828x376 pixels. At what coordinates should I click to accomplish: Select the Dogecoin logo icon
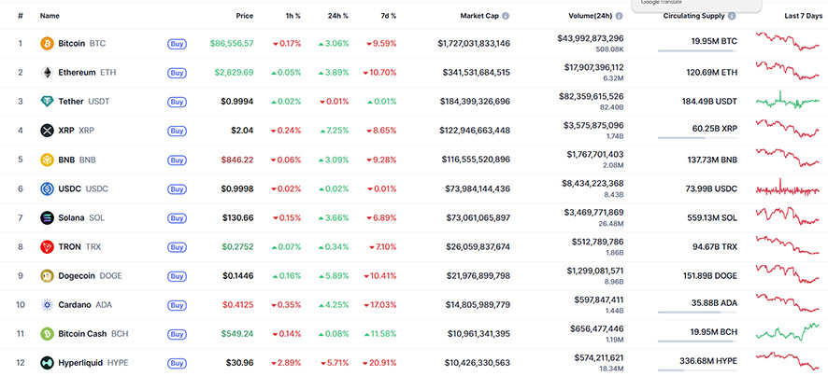pos(47,276)
